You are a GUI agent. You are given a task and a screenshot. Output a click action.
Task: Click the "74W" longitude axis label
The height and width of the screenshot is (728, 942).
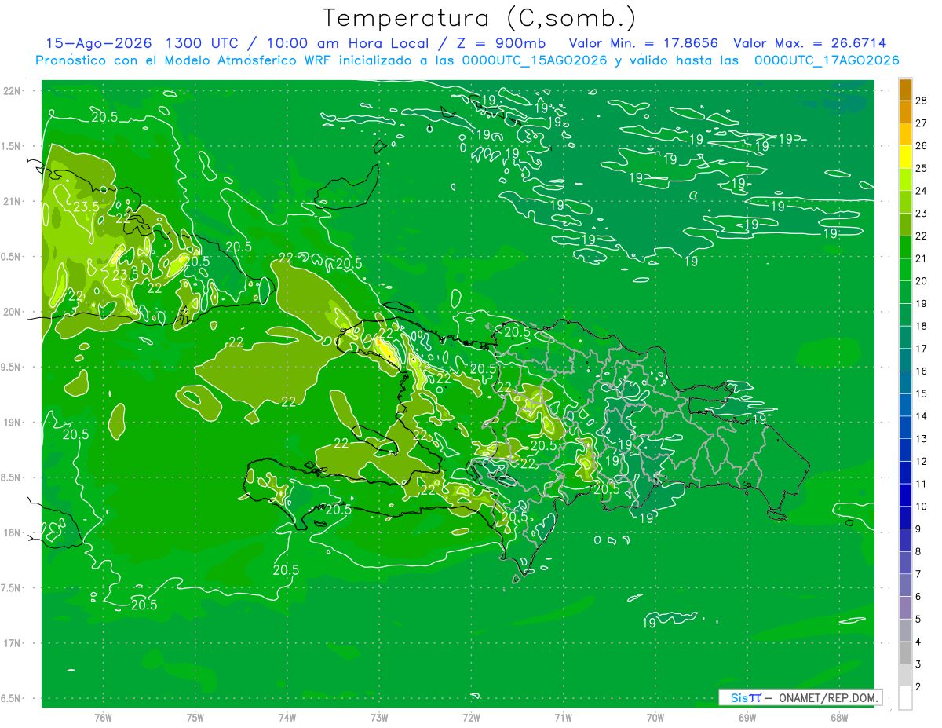click(x=287, y=719)
